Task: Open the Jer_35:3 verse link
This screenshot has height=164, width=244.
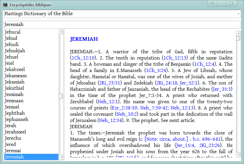Action: point(222,89)
